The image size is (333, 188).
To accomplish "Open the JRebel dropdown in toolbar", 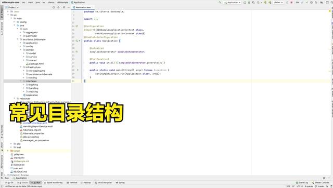I will (278, 2).
